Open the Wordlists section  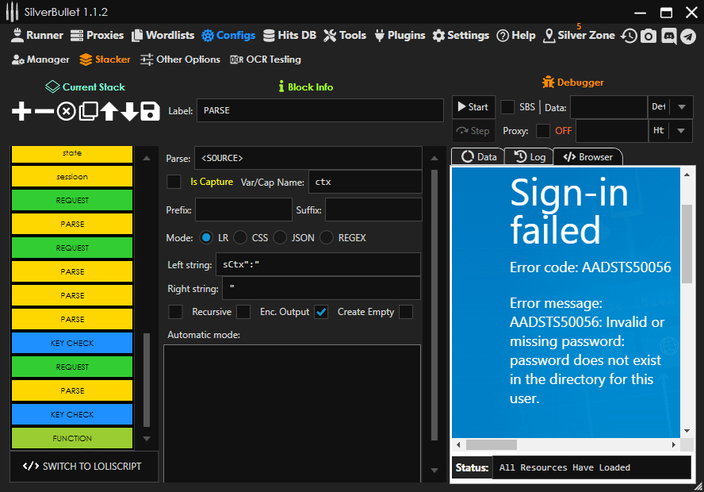[x=163, y=35]
